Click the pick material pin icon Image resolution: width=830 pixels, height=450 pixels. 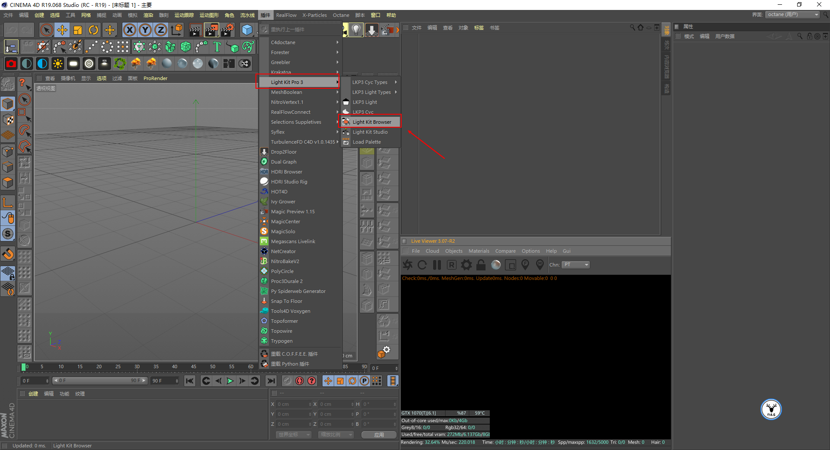[540, 265]
